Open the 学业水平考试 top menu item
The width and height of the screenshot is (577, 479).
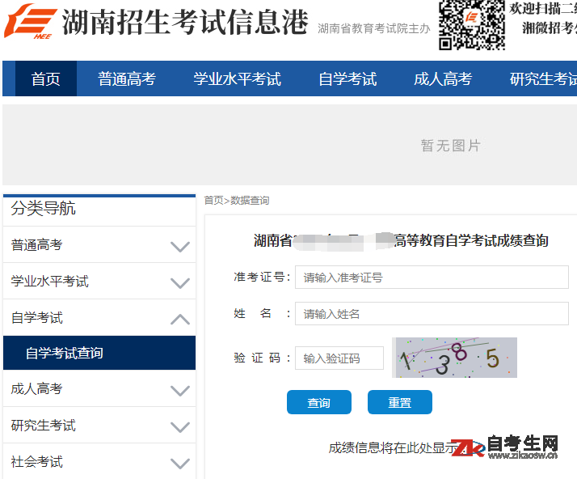click(x=238, y=78)
